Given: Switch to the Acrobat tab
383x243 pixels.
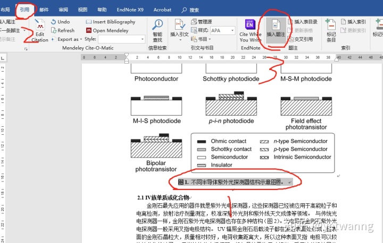Looking at the screenshot, I should (x=162, y=10).
